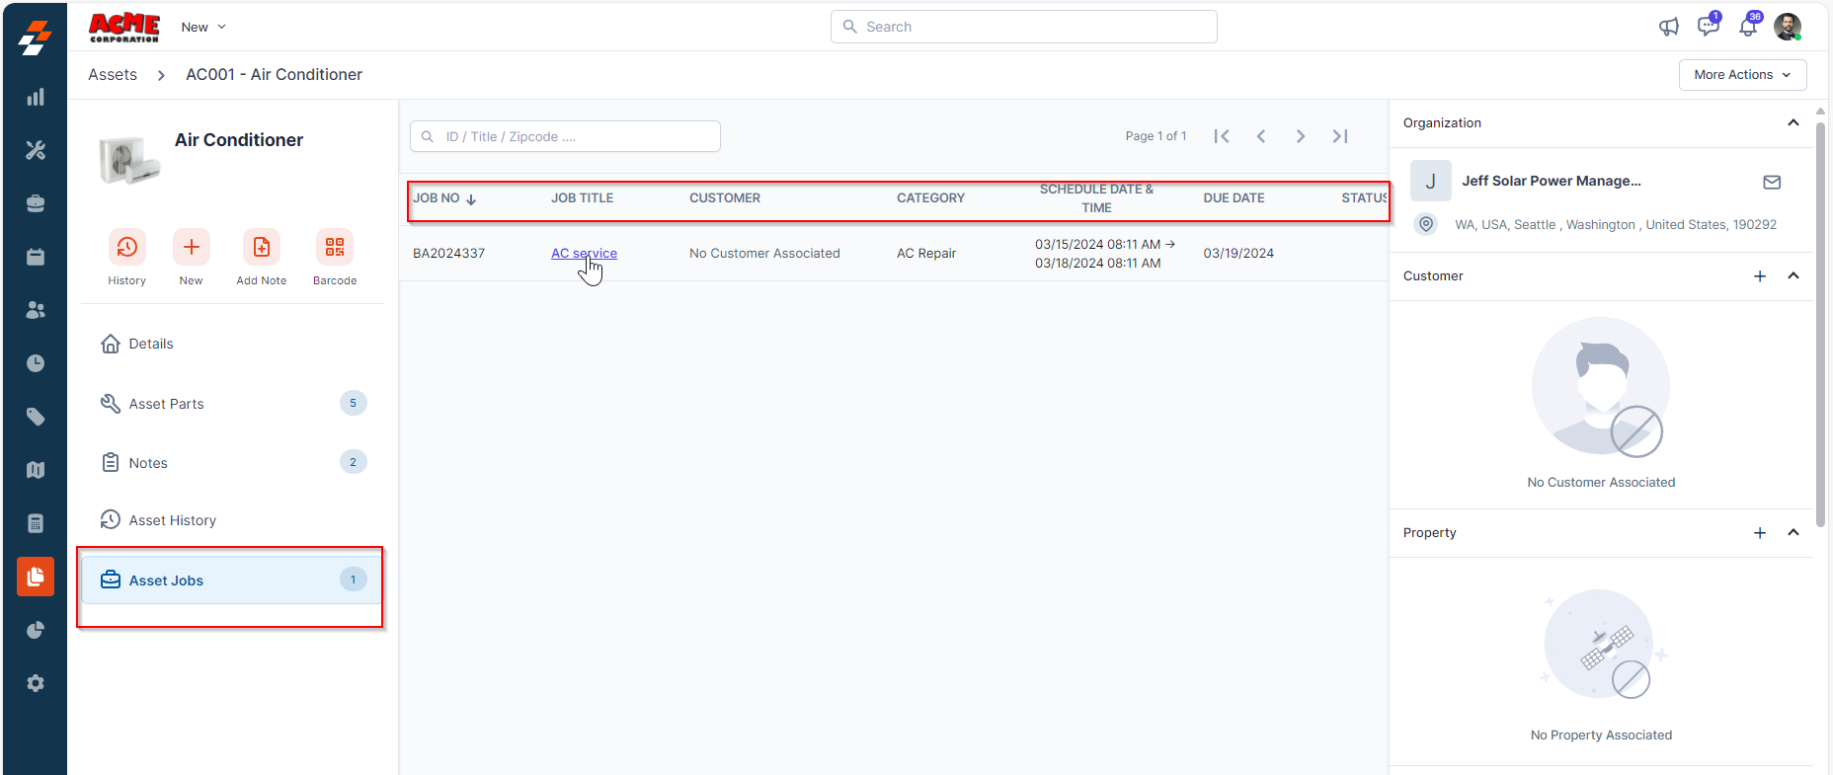Click the Zuper logo in the sidebar
Image resolution: width=1833 pixels, height=775 pixels.
click(x=35, y=38)
